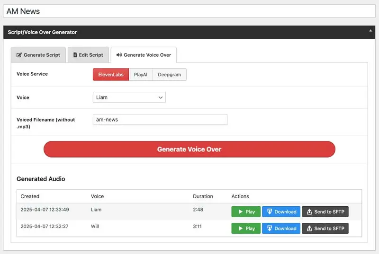Download the Will audio file
This screenshot has width=379, height=254.
point(281,228)
